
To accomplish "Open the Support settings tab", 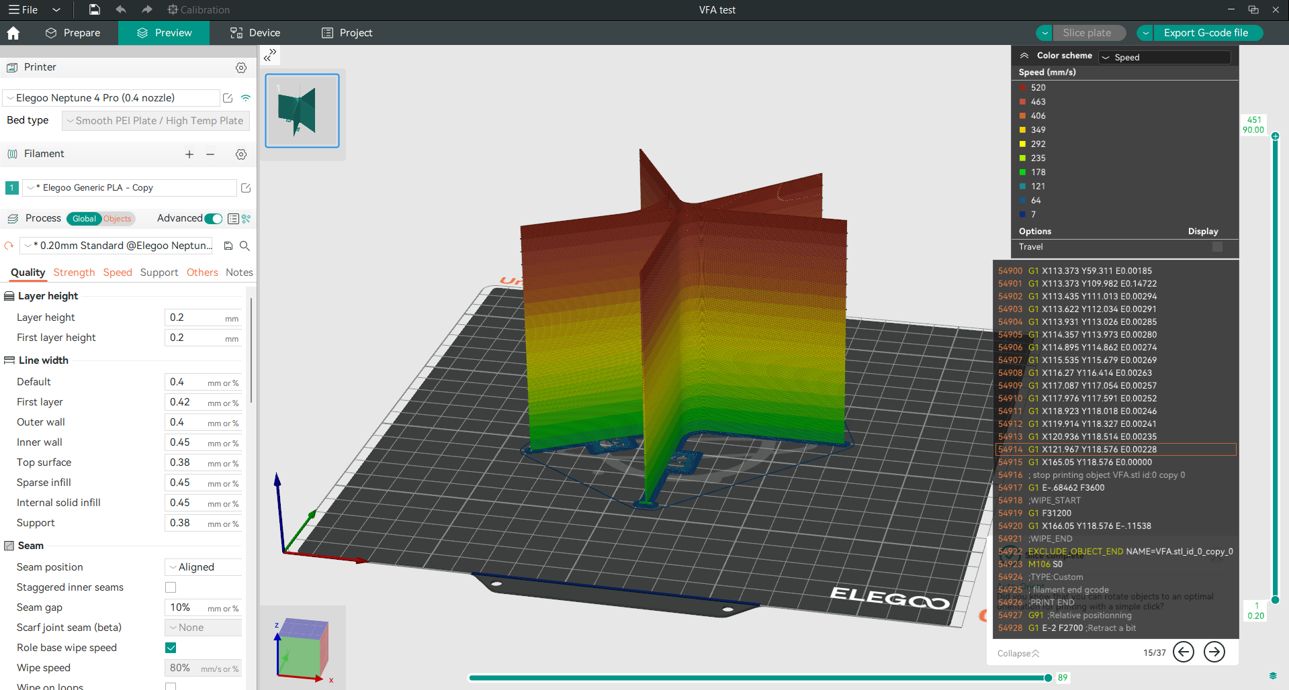I will point(159,273).
